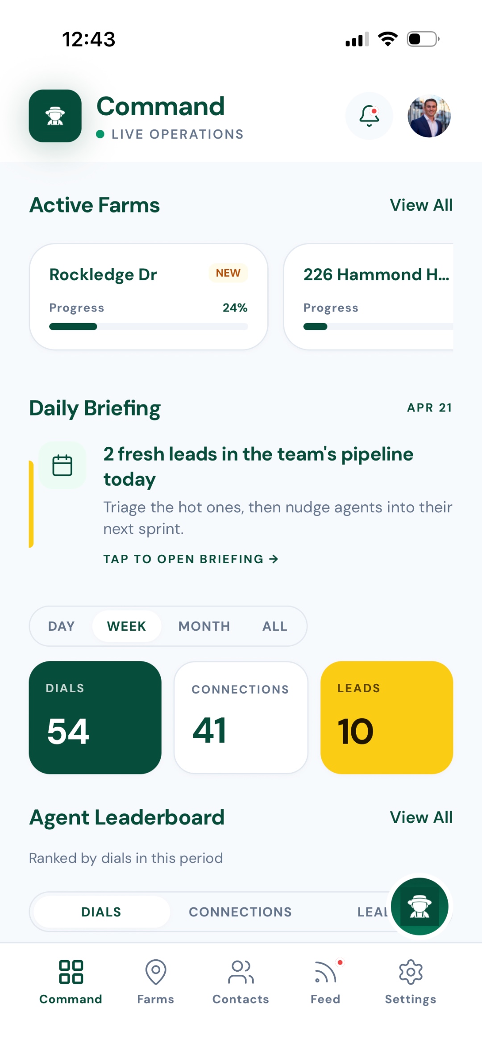The width and height of the screenshot is (482, 1048).
Task: Tap the Daily Briefing calendar icon
Action: (x=62, y=466)
